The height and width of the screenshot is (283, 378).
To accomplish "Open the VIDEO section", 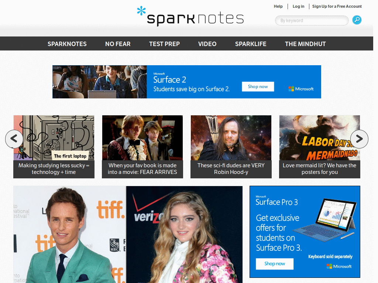I will [x=207, y=43].
